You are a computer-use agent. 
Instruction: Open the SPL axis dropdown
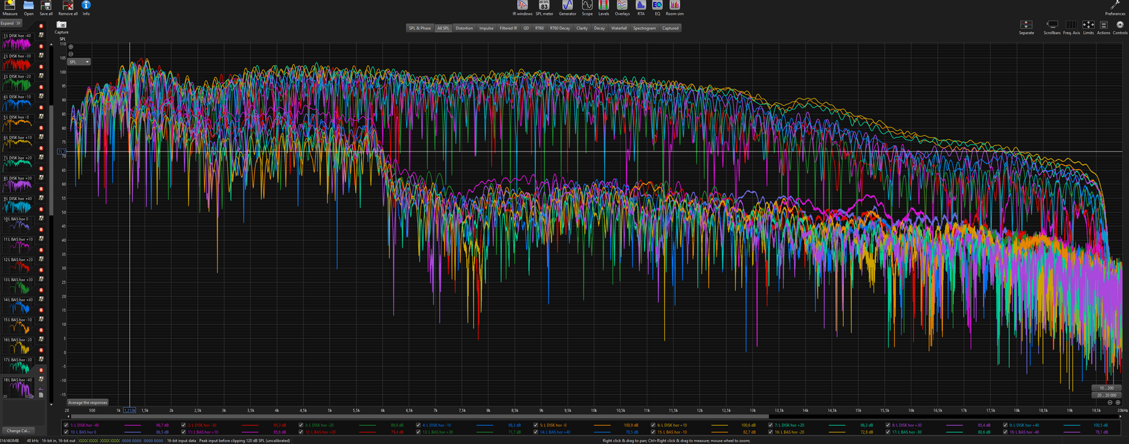(x=79, y=62)
